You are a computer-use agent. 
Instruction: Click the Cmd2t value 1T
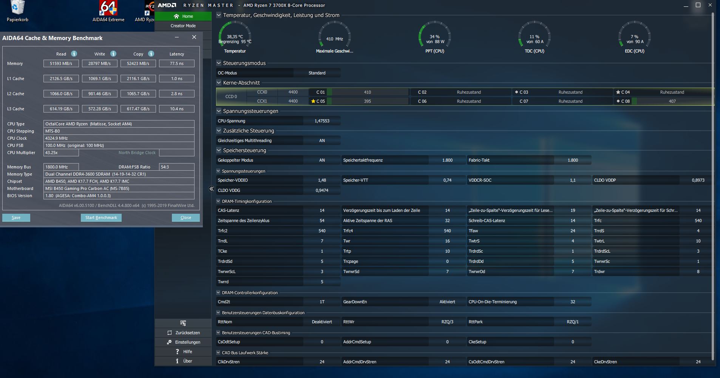(x=322, y=302)
